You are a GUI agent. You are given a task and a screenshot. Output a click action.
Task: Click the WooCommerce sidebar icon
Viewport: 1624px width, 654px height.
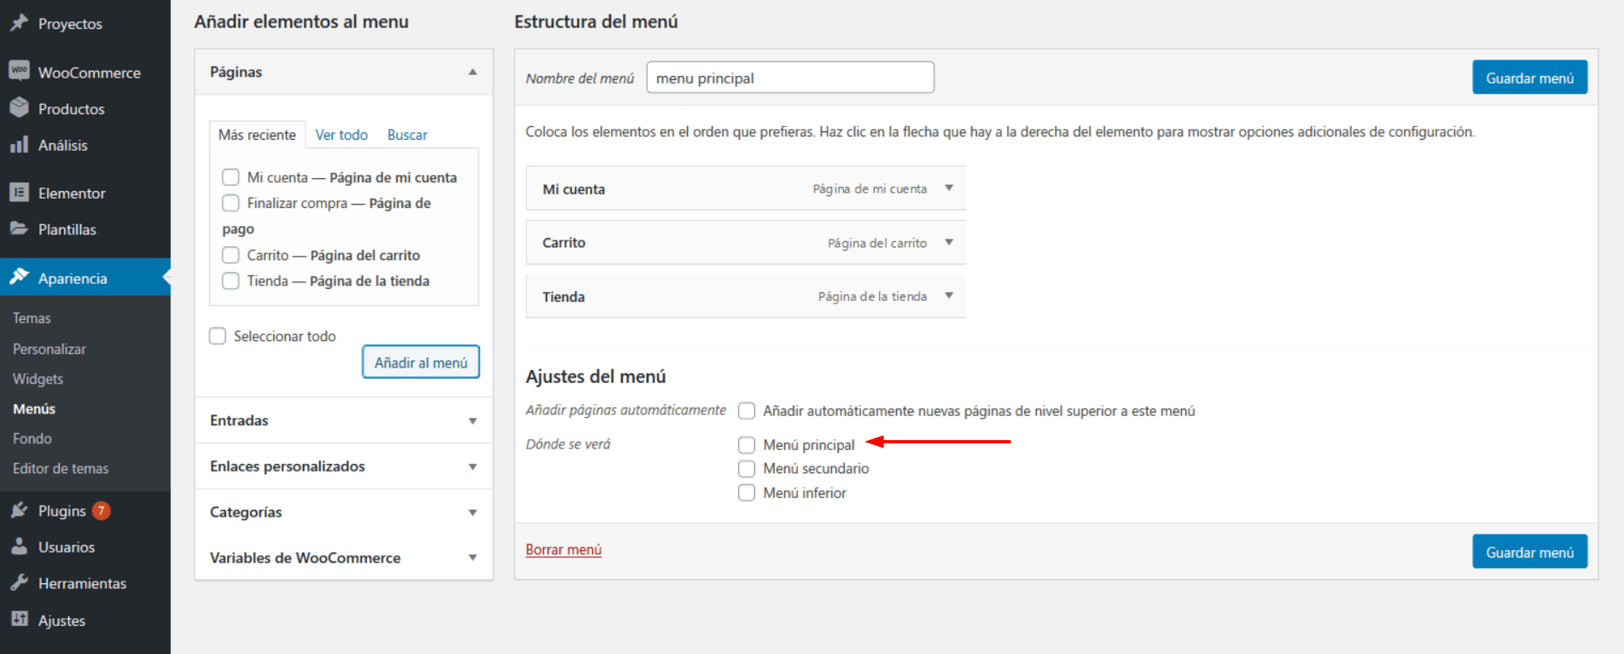19,71
